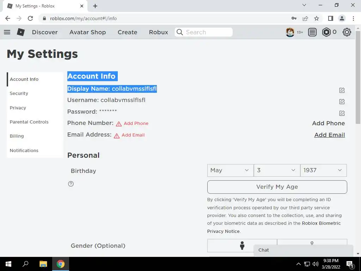Open Chrome three-dot menu
361x271 pixels.
tap(353, 18)
